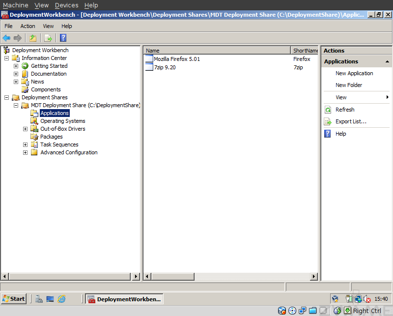Viewport: 393px width, 316px height.
Task: Click the 7zip 9.20 application icon
Action: 149,67
